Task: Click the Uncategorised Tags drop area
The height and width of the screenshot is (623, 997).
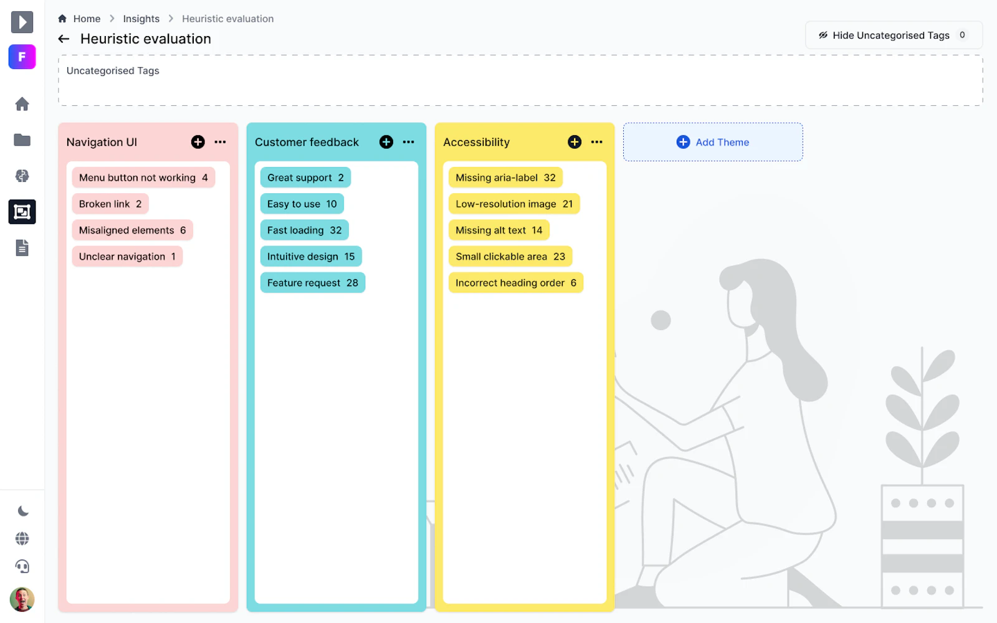Action: point(520,80)
